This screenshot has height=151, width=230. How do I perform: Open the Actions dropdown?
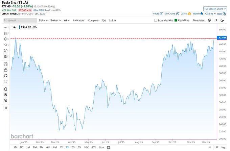click(x=210, y=14)
